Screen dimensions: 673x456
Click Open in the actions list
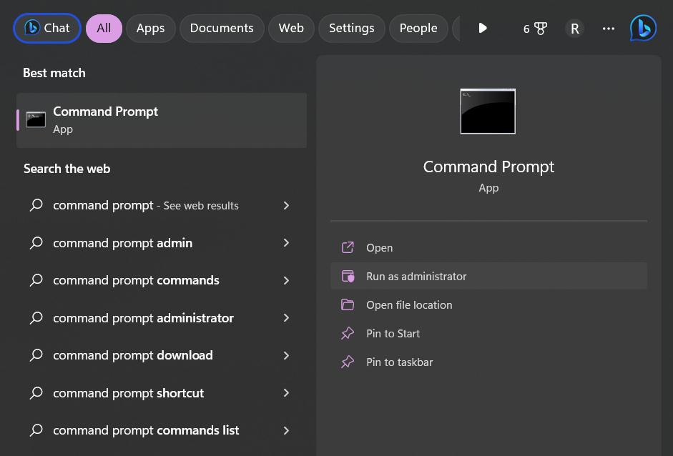pos(489,247)
